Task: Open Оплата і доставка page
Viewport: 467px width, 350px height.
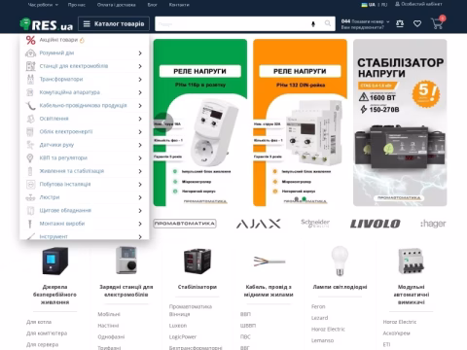Action: (117, 5)
